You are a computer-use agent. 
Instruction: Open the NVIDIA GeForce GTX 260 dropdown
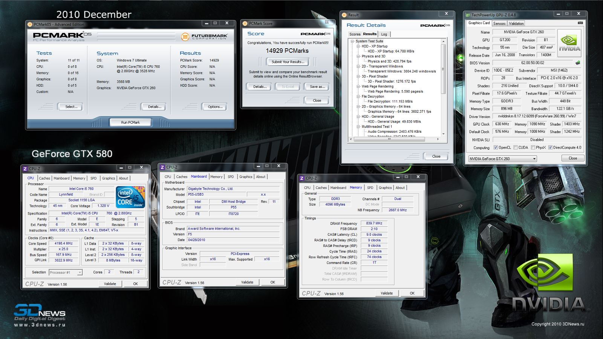(x=502, y=159)
